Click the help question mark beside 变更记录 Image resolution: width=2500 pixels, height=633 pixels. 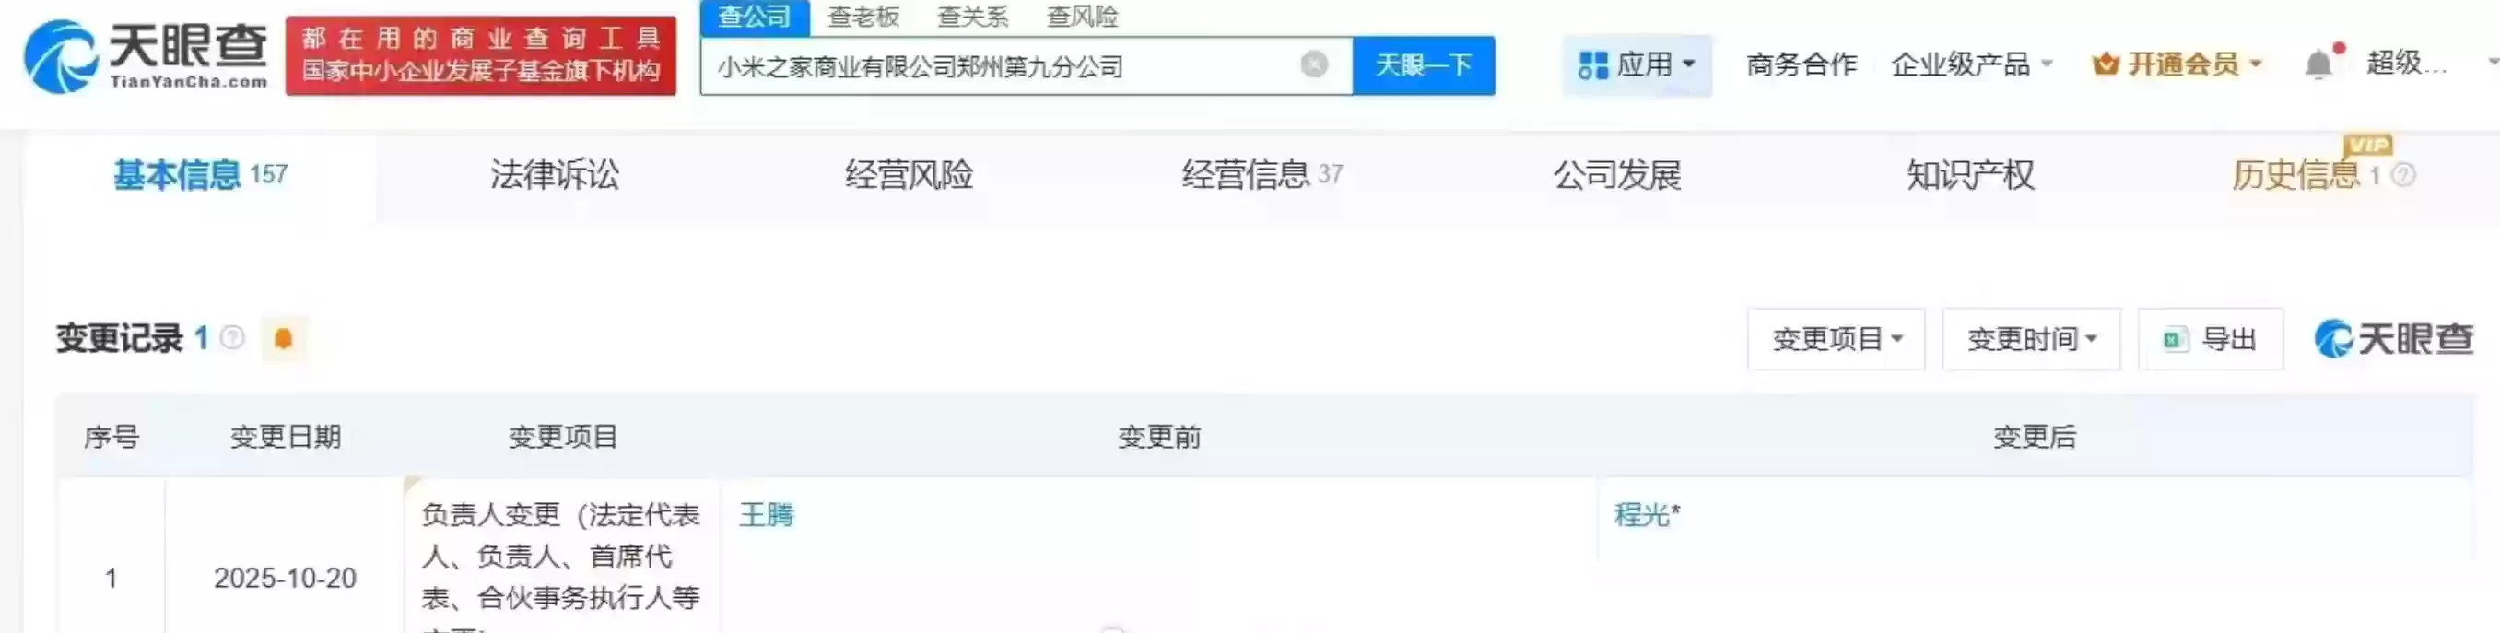tap(233, 338)
